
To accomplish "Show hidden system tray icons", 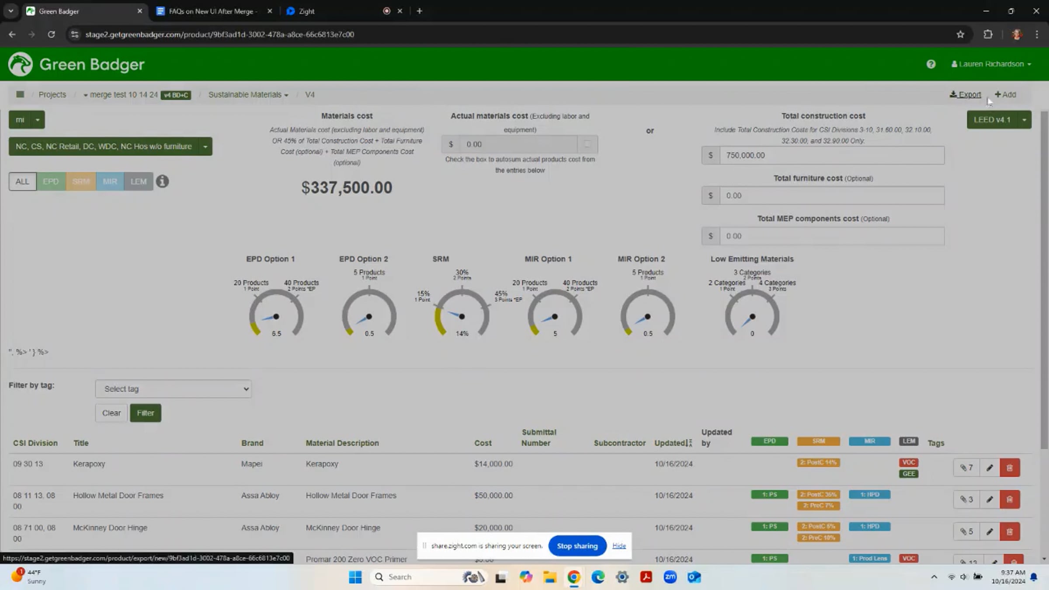I will click(934, 577).
